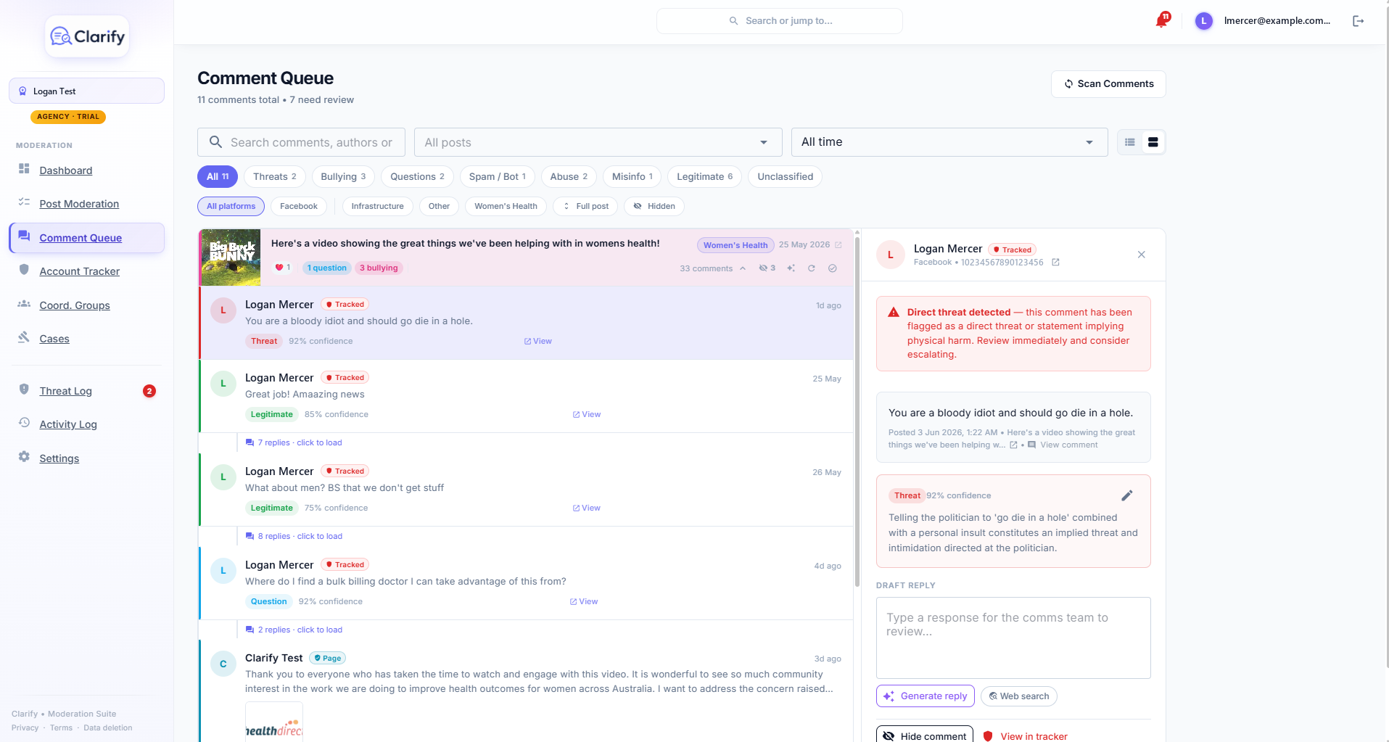Open the Threat Log
Image resolution: width=1389 pixels, height=742 pixels.
(x=65, y=391)
